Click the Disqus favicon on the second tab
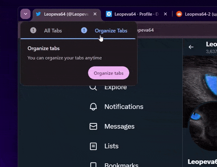 pos(109,14)
